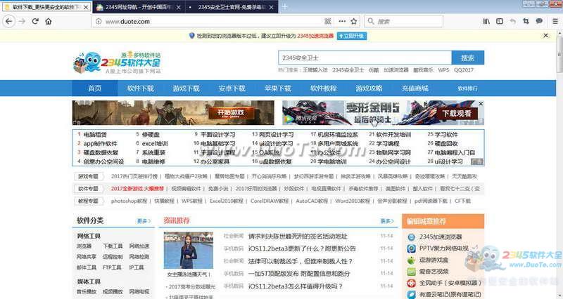This screenshot has width=563, height=299.
Task: Open the library bookshelf icon
Action: coord(486,22)
